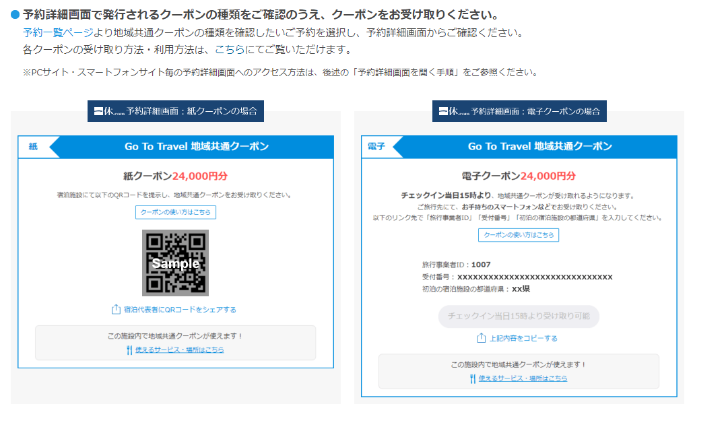
Task: Click the チェックイン当日15時より受け取り可能 button
Action: 519,317
